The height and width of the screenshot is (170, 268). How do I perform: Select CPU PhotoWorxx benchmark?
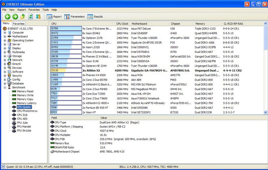27,111
